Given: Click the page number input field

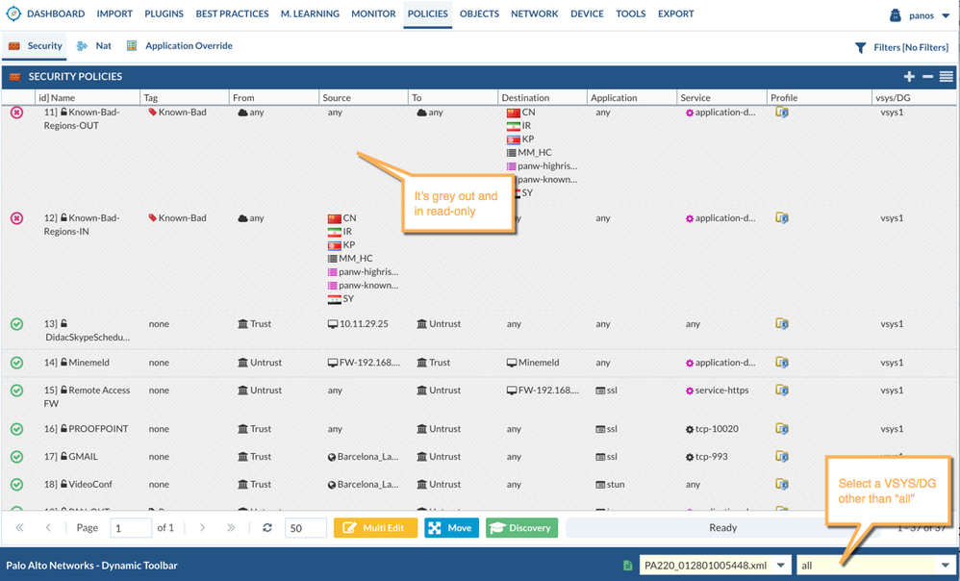Looking at the screenshot, I should [x=130, y=528].
